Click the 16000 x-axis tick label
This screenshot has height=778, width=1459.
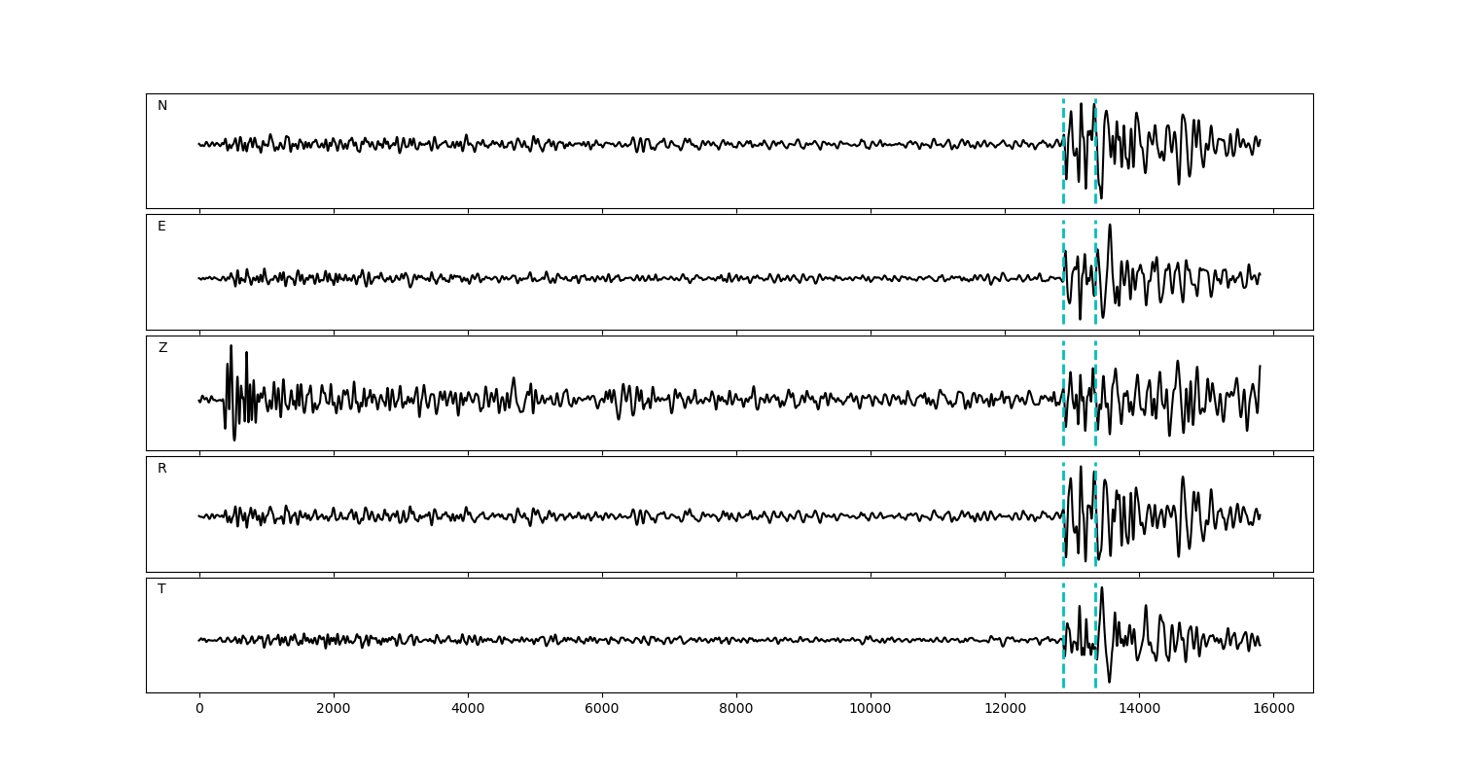[1273, 709]
